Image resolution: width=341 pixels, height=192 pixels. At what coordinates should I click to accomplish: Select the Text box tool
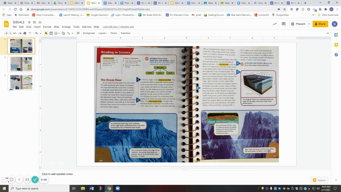tap(51, 33)
